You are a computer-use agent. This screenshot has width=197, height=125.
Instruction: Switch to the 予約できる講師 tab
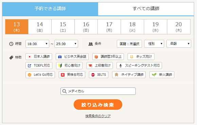[x=50, y=9]
